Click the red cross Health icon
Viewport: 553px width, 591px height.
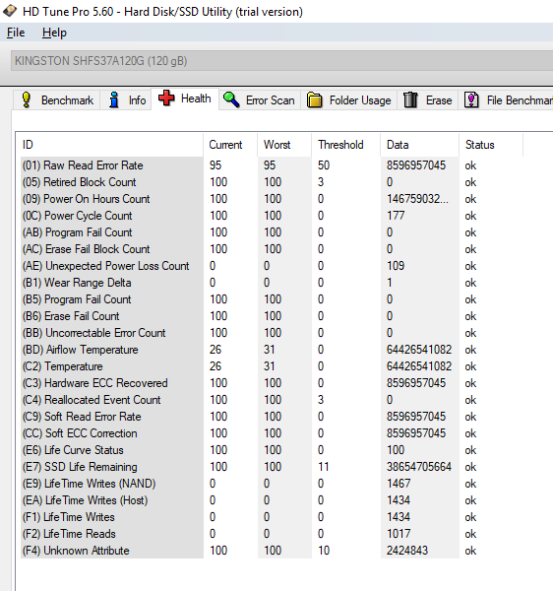[x=166, y=98]
